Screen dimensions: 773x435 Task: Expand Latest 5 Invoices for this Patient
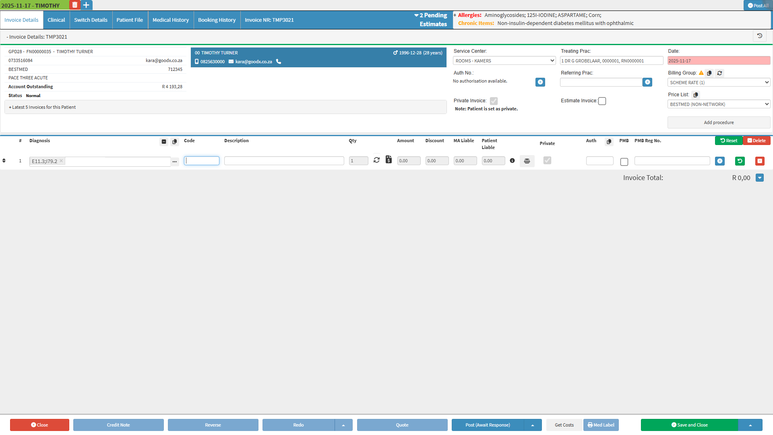pyautogui.click(x=42, y=107)
